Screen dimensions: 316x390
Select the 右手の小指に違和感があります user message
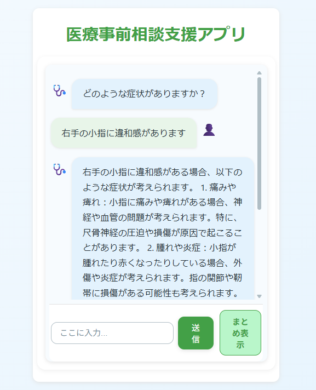coord(124,133)
